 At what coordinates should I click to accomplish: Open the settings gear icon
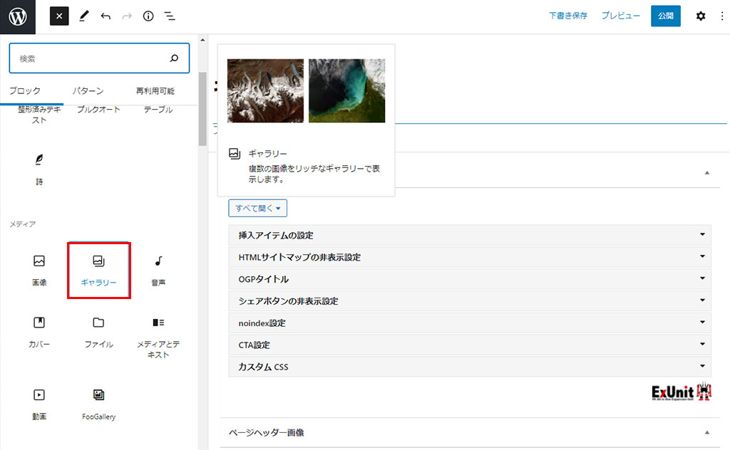click(x=700, y=16)
